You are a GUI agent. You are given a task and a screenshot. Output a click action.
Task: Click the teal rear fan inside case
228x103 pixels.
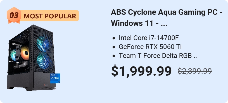(x=13, y=55)
